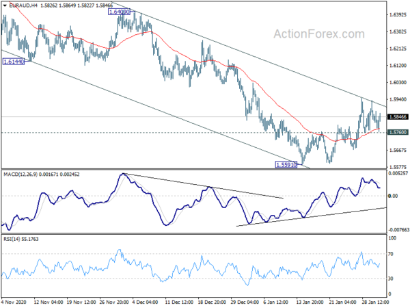Click the 1.62125 price axis value
The width and height of the screenshot is (410, 308).
pos(398,49)
